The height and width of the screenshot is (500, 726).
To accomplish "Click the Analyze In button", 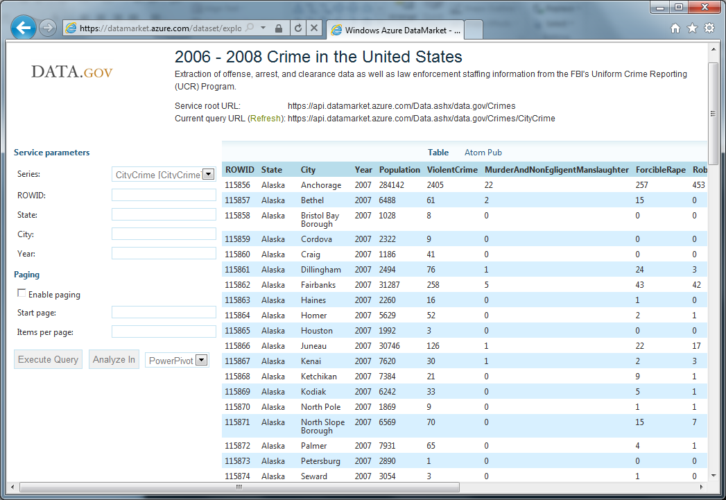I will pyautogui.click(x=114, y=359).
